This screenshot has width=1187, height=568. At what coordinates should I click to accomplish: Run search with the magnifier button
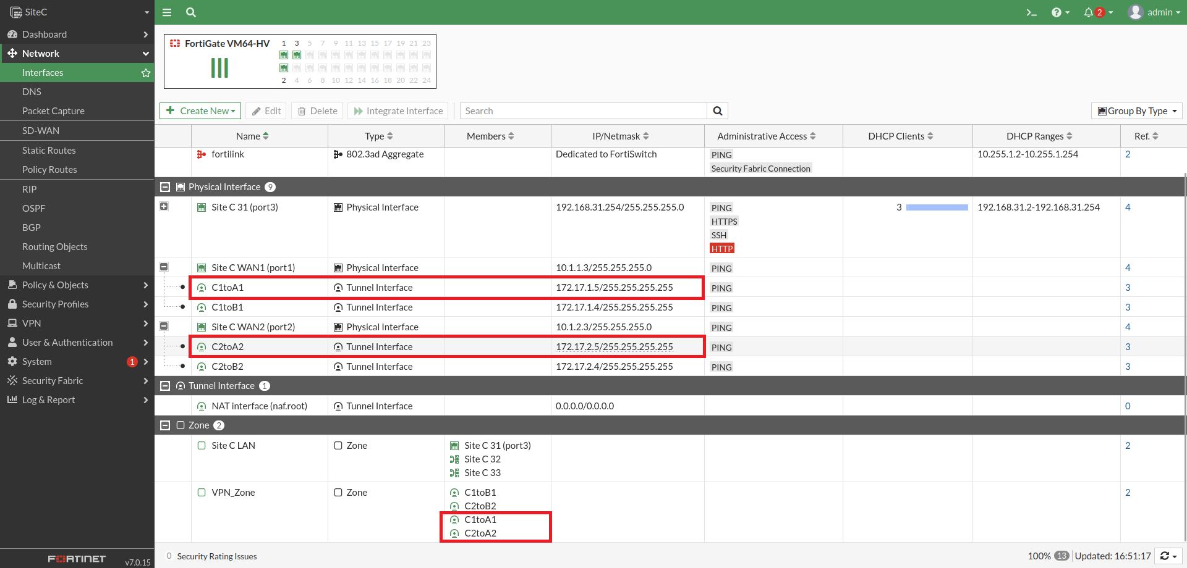coord(718,111)
